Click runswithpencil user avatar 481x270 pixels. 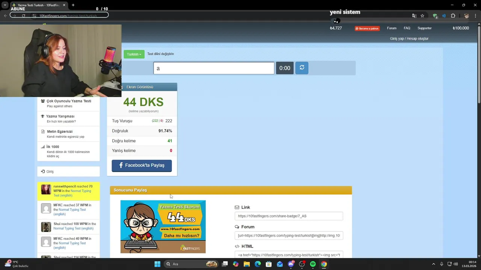(x=46, y=189)
